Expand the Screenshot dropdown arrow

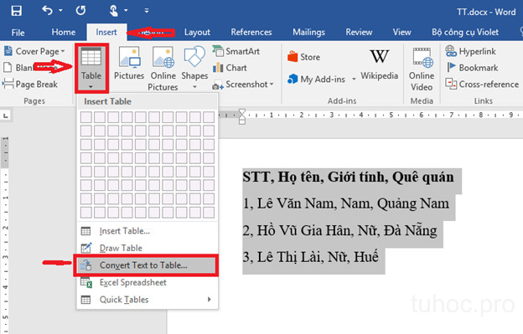pos(272,85)
